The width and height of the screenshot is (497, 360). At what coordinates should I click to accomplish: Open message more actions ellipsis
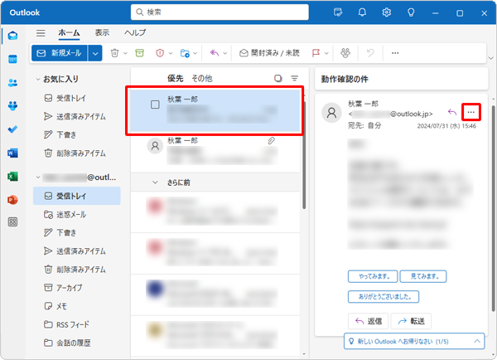471,112
